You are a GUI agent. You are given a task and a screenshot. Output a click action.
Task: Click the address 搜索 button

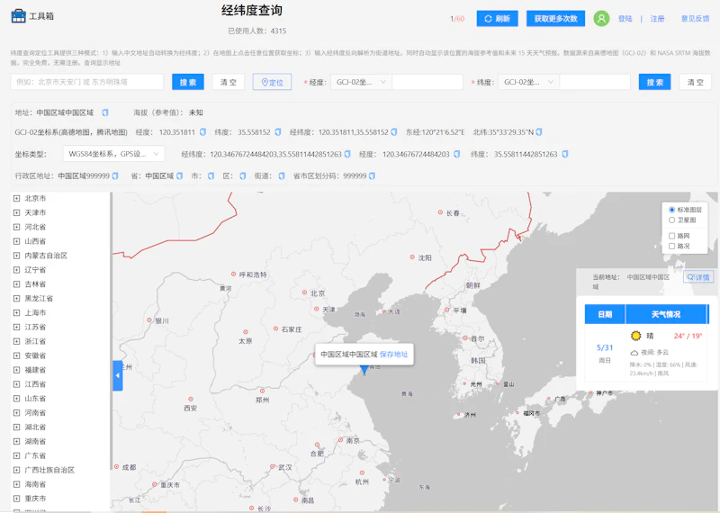(x=188, y=82)
